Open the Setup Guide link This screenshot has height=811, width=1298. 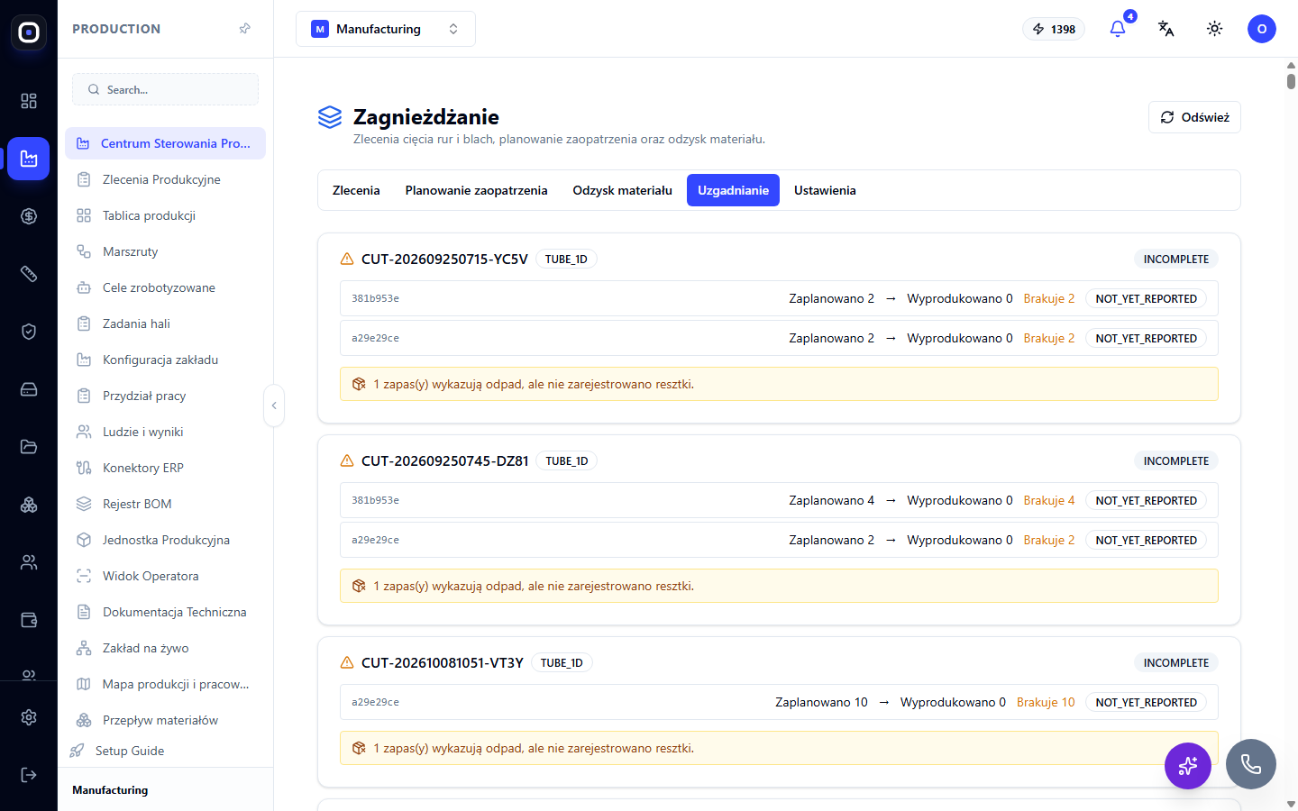(x=130, y=751)
